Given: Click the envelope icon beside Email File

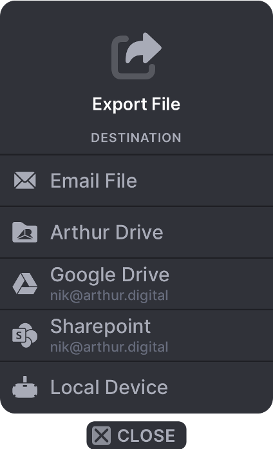Looking at the screenshot, I should (25, 181).
